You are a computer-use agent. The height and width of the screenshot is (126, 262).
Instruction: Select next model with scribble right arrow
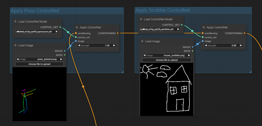178,29
